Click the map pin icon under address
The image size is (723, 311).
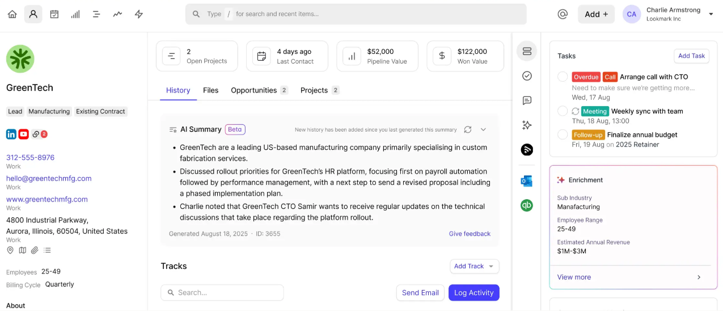coord(10,250)
